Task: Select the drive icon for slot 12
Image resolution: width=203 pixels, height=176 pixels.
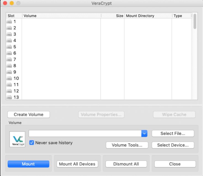Action: (x=9, y=91)
